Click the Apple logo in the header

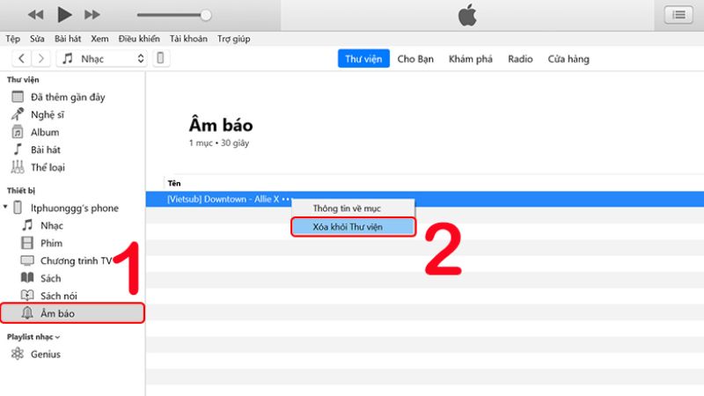pyautogui.click(x=467, y=15)
